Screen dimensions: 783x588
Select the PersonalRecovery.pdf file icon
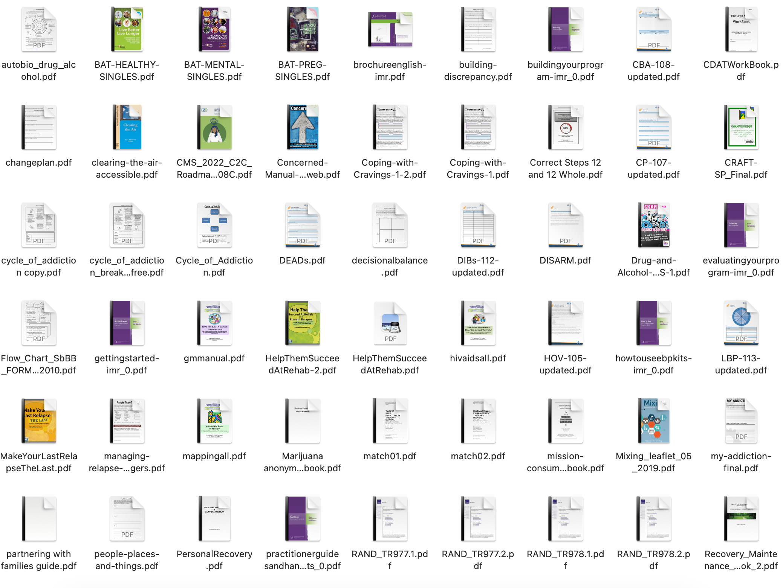[214, 519]
